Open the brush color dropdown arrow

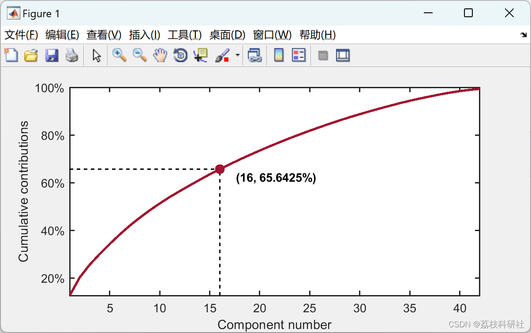point(238,55)
